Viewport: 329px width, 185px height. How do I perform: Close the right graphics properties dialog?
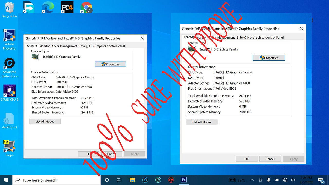tap(301, 29)
